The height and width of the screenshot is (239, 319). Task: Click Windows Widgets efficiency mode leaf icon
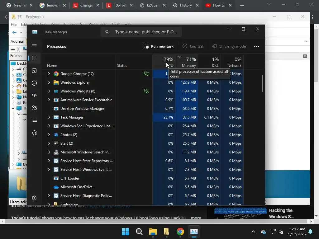tap(147, 91)
